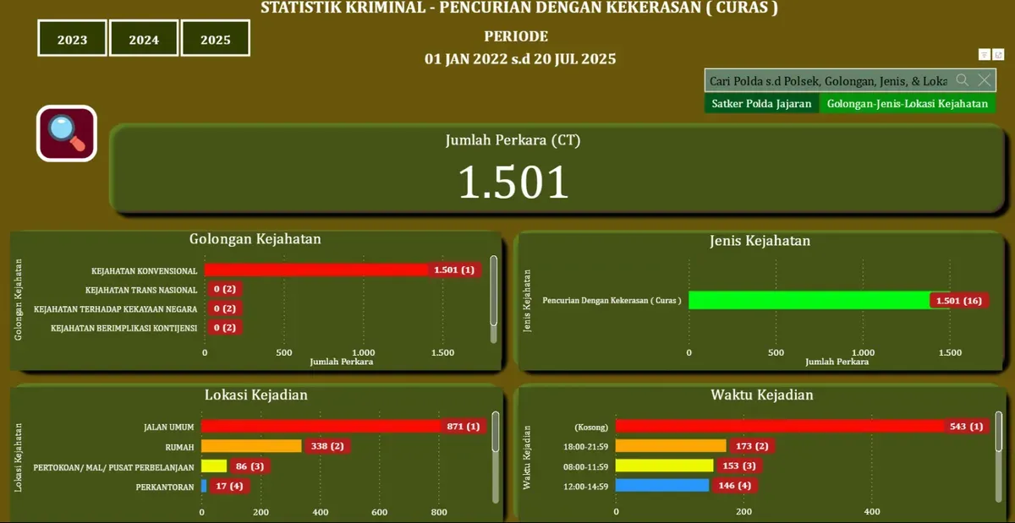This screenshot has width=1015, height=523.
Task: Click the Golongan Kejahatan chart title
Action: [x=255, y=239]
